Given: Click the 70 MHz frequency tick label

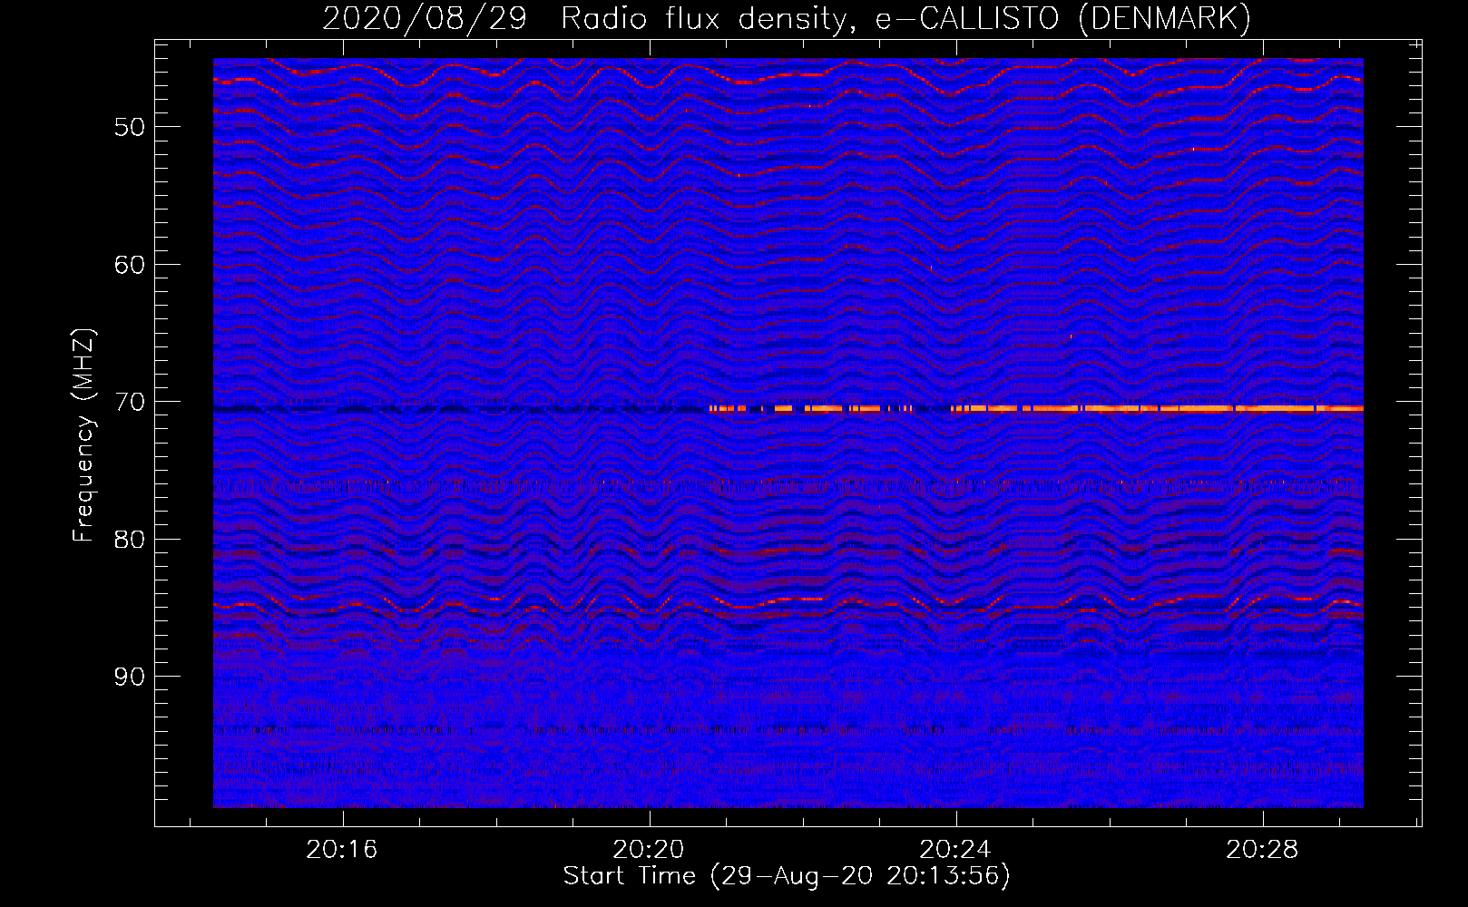Looking at the screenshot, I should point(130,402).
